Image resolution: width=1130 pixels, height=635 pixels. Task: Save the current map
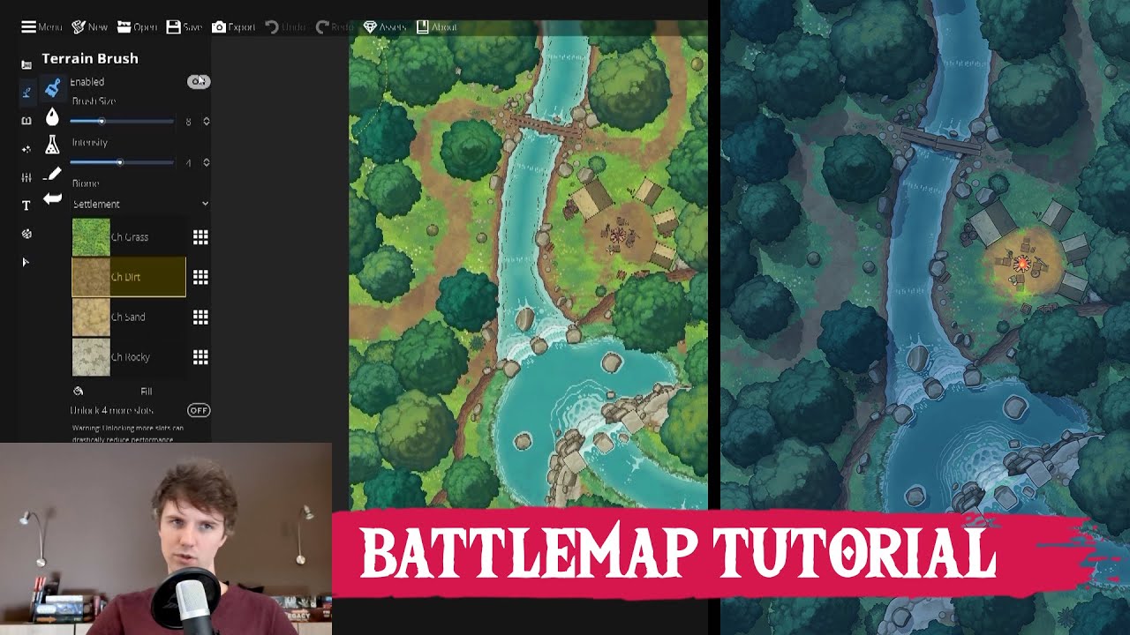(184, 27)
